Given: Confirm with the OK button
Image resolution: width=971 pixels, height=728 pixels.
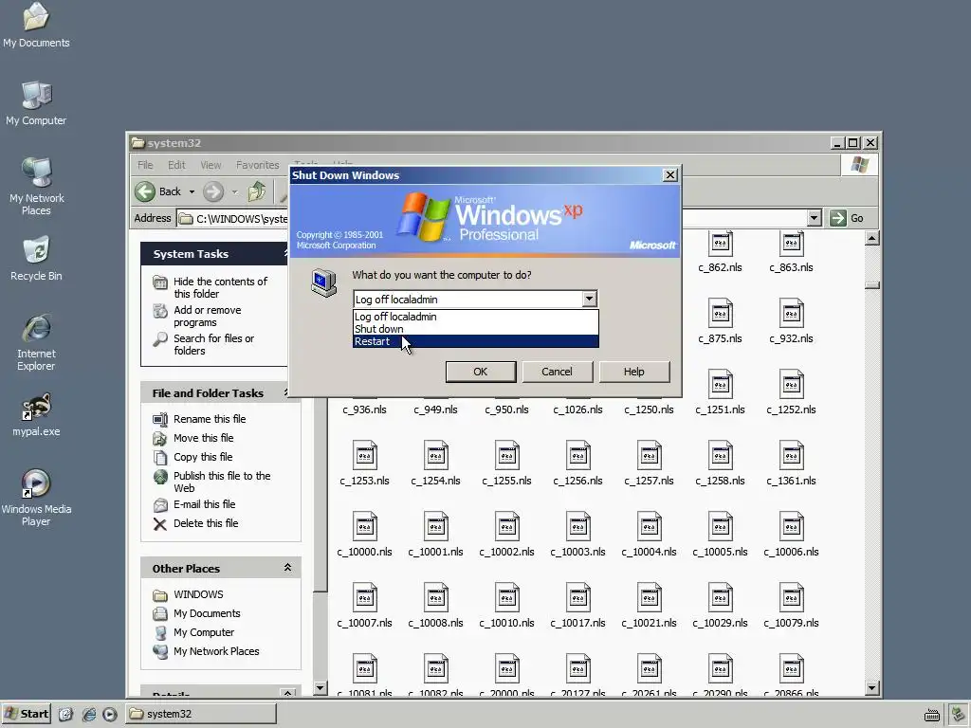Looking at the screenshot, I should tap(481, 372).
